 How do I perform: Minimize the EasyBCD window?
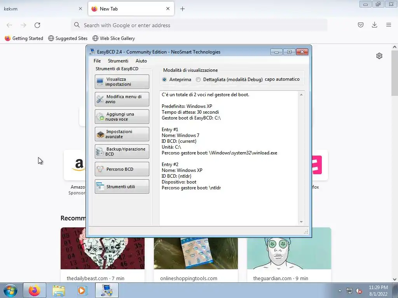[x=276, y=52]
